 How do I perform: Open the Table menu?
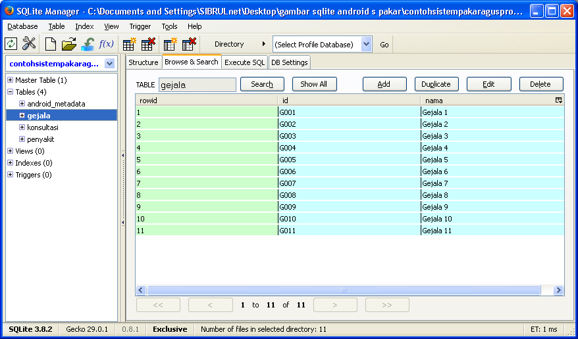[x=57, y=26]
